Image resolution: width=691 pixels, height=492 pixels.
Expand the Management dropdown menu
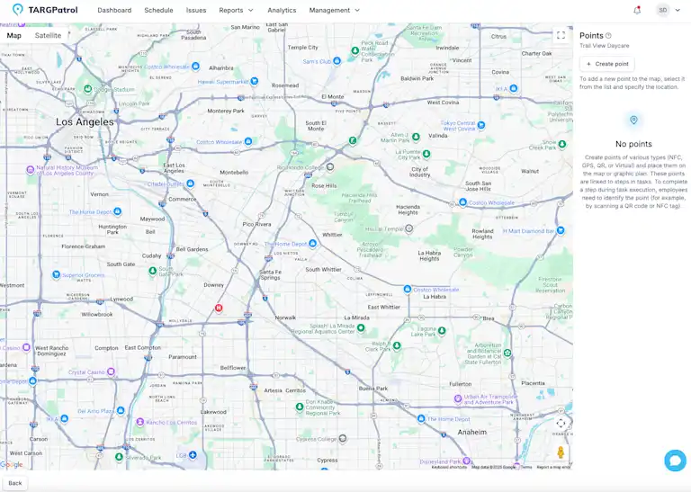(x=335, y=10)
